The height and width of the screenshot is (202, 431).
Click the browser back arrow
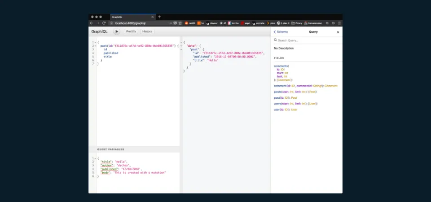(92, 23)
